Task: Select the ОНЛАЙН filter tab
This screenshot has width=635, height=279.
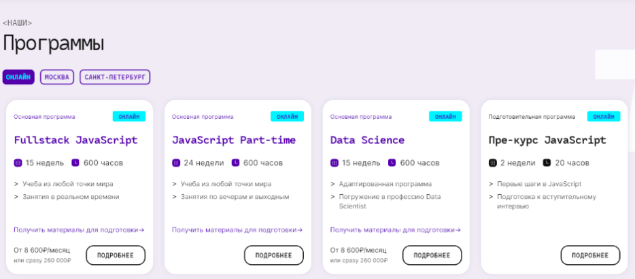Action: (x=18, y=77)
